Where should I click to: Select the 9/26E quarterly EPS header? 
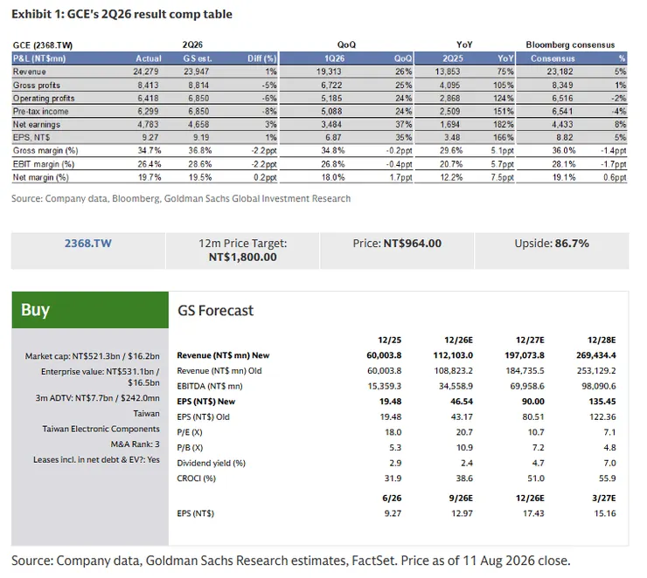(x=461, y=498)
